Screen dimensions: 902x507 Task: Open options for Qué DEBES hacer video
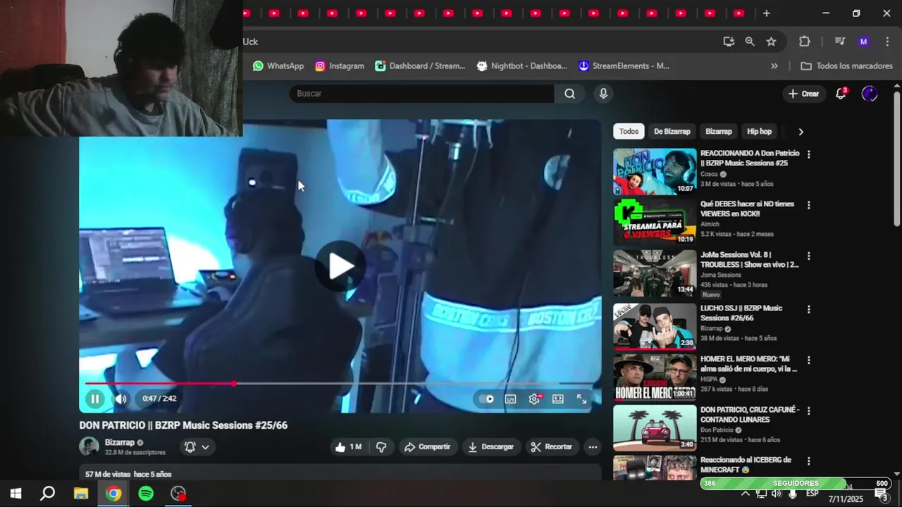pos(808,205)
